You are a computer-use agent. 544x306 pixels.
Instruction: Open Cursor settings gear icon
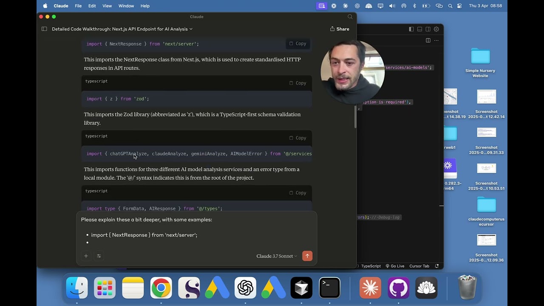pyautogui.click(x=436, y=29)
